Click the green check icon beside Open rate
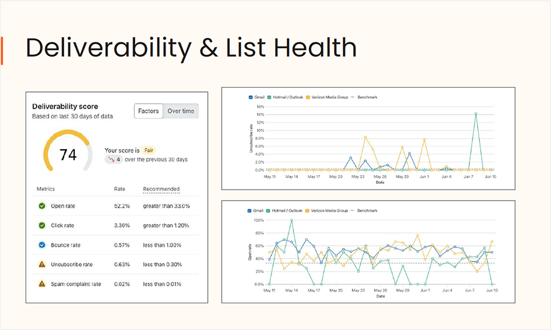This screenshot has height=330, width=551. tap(42, 206)
